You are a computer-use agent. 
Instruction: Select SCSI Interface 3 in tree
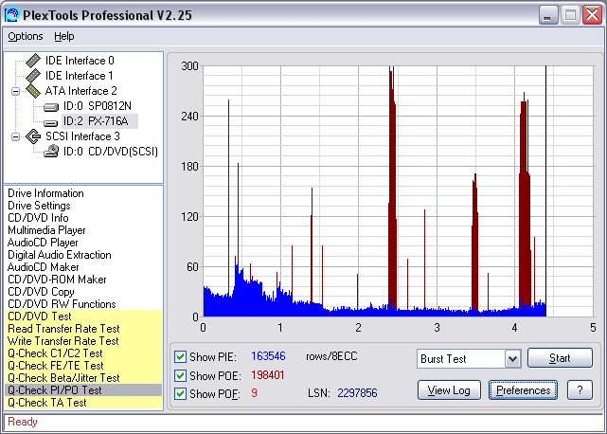pyautogui.click(x=82, y=136)
